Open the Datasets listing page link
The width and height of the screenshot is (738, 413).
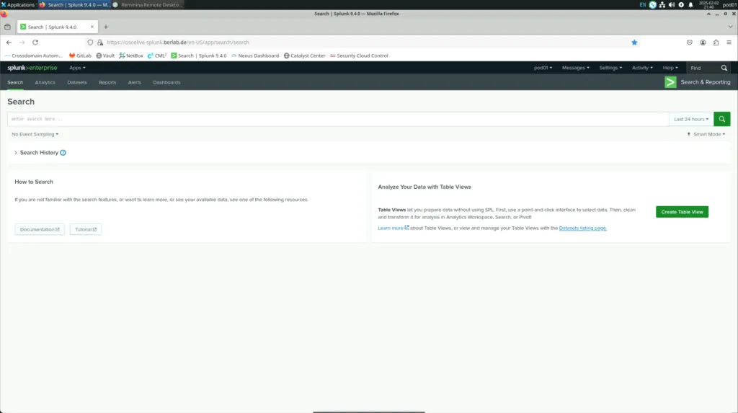(582, 228)
